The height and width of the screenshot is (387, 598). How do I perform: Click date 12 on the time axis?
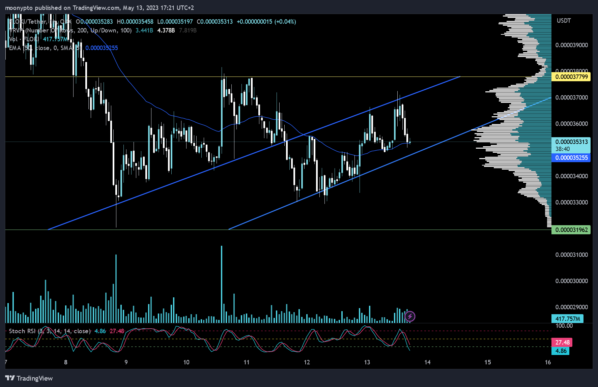[307, 362]
